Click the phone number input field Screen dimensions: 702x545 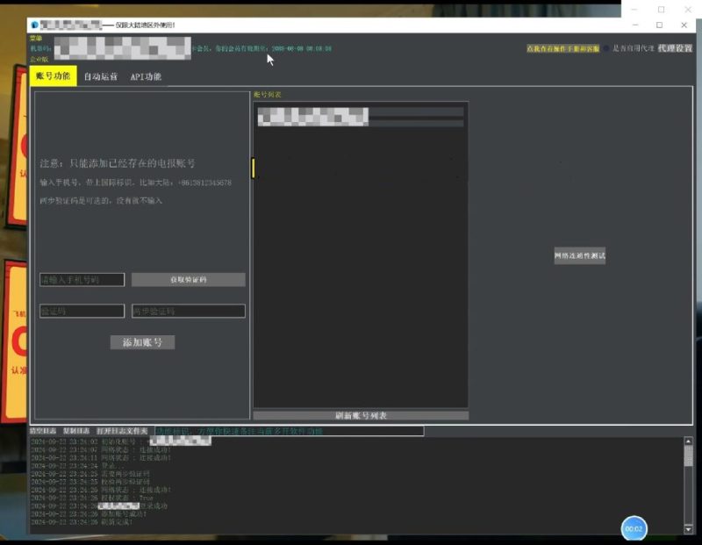(x=81, y=279)
